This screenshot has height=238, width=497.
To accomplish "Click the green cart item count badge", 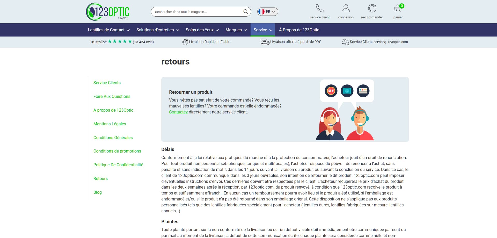I will pyautogui.click(x=402, y=6).
